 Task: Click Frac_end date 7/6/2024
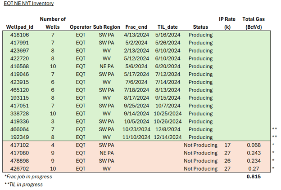pyautogui.click(x=136, y=82)
